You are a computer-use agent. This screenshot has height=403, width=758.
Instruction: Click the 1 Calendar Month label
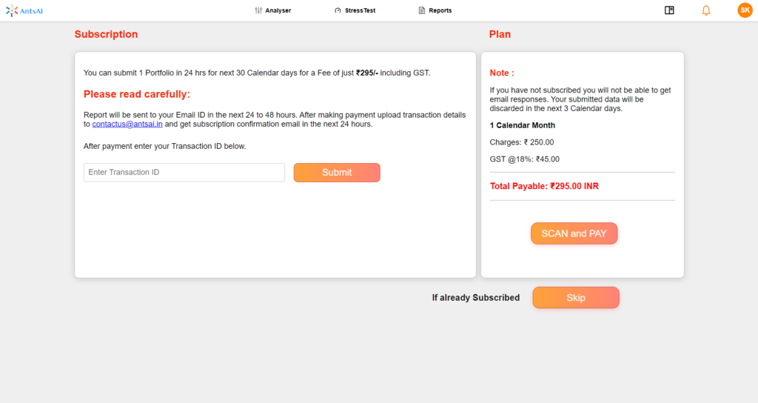522,125
